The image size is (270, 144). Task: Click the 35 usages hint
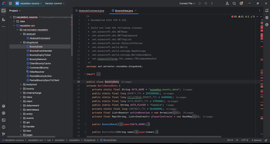[x=188, y=113]
